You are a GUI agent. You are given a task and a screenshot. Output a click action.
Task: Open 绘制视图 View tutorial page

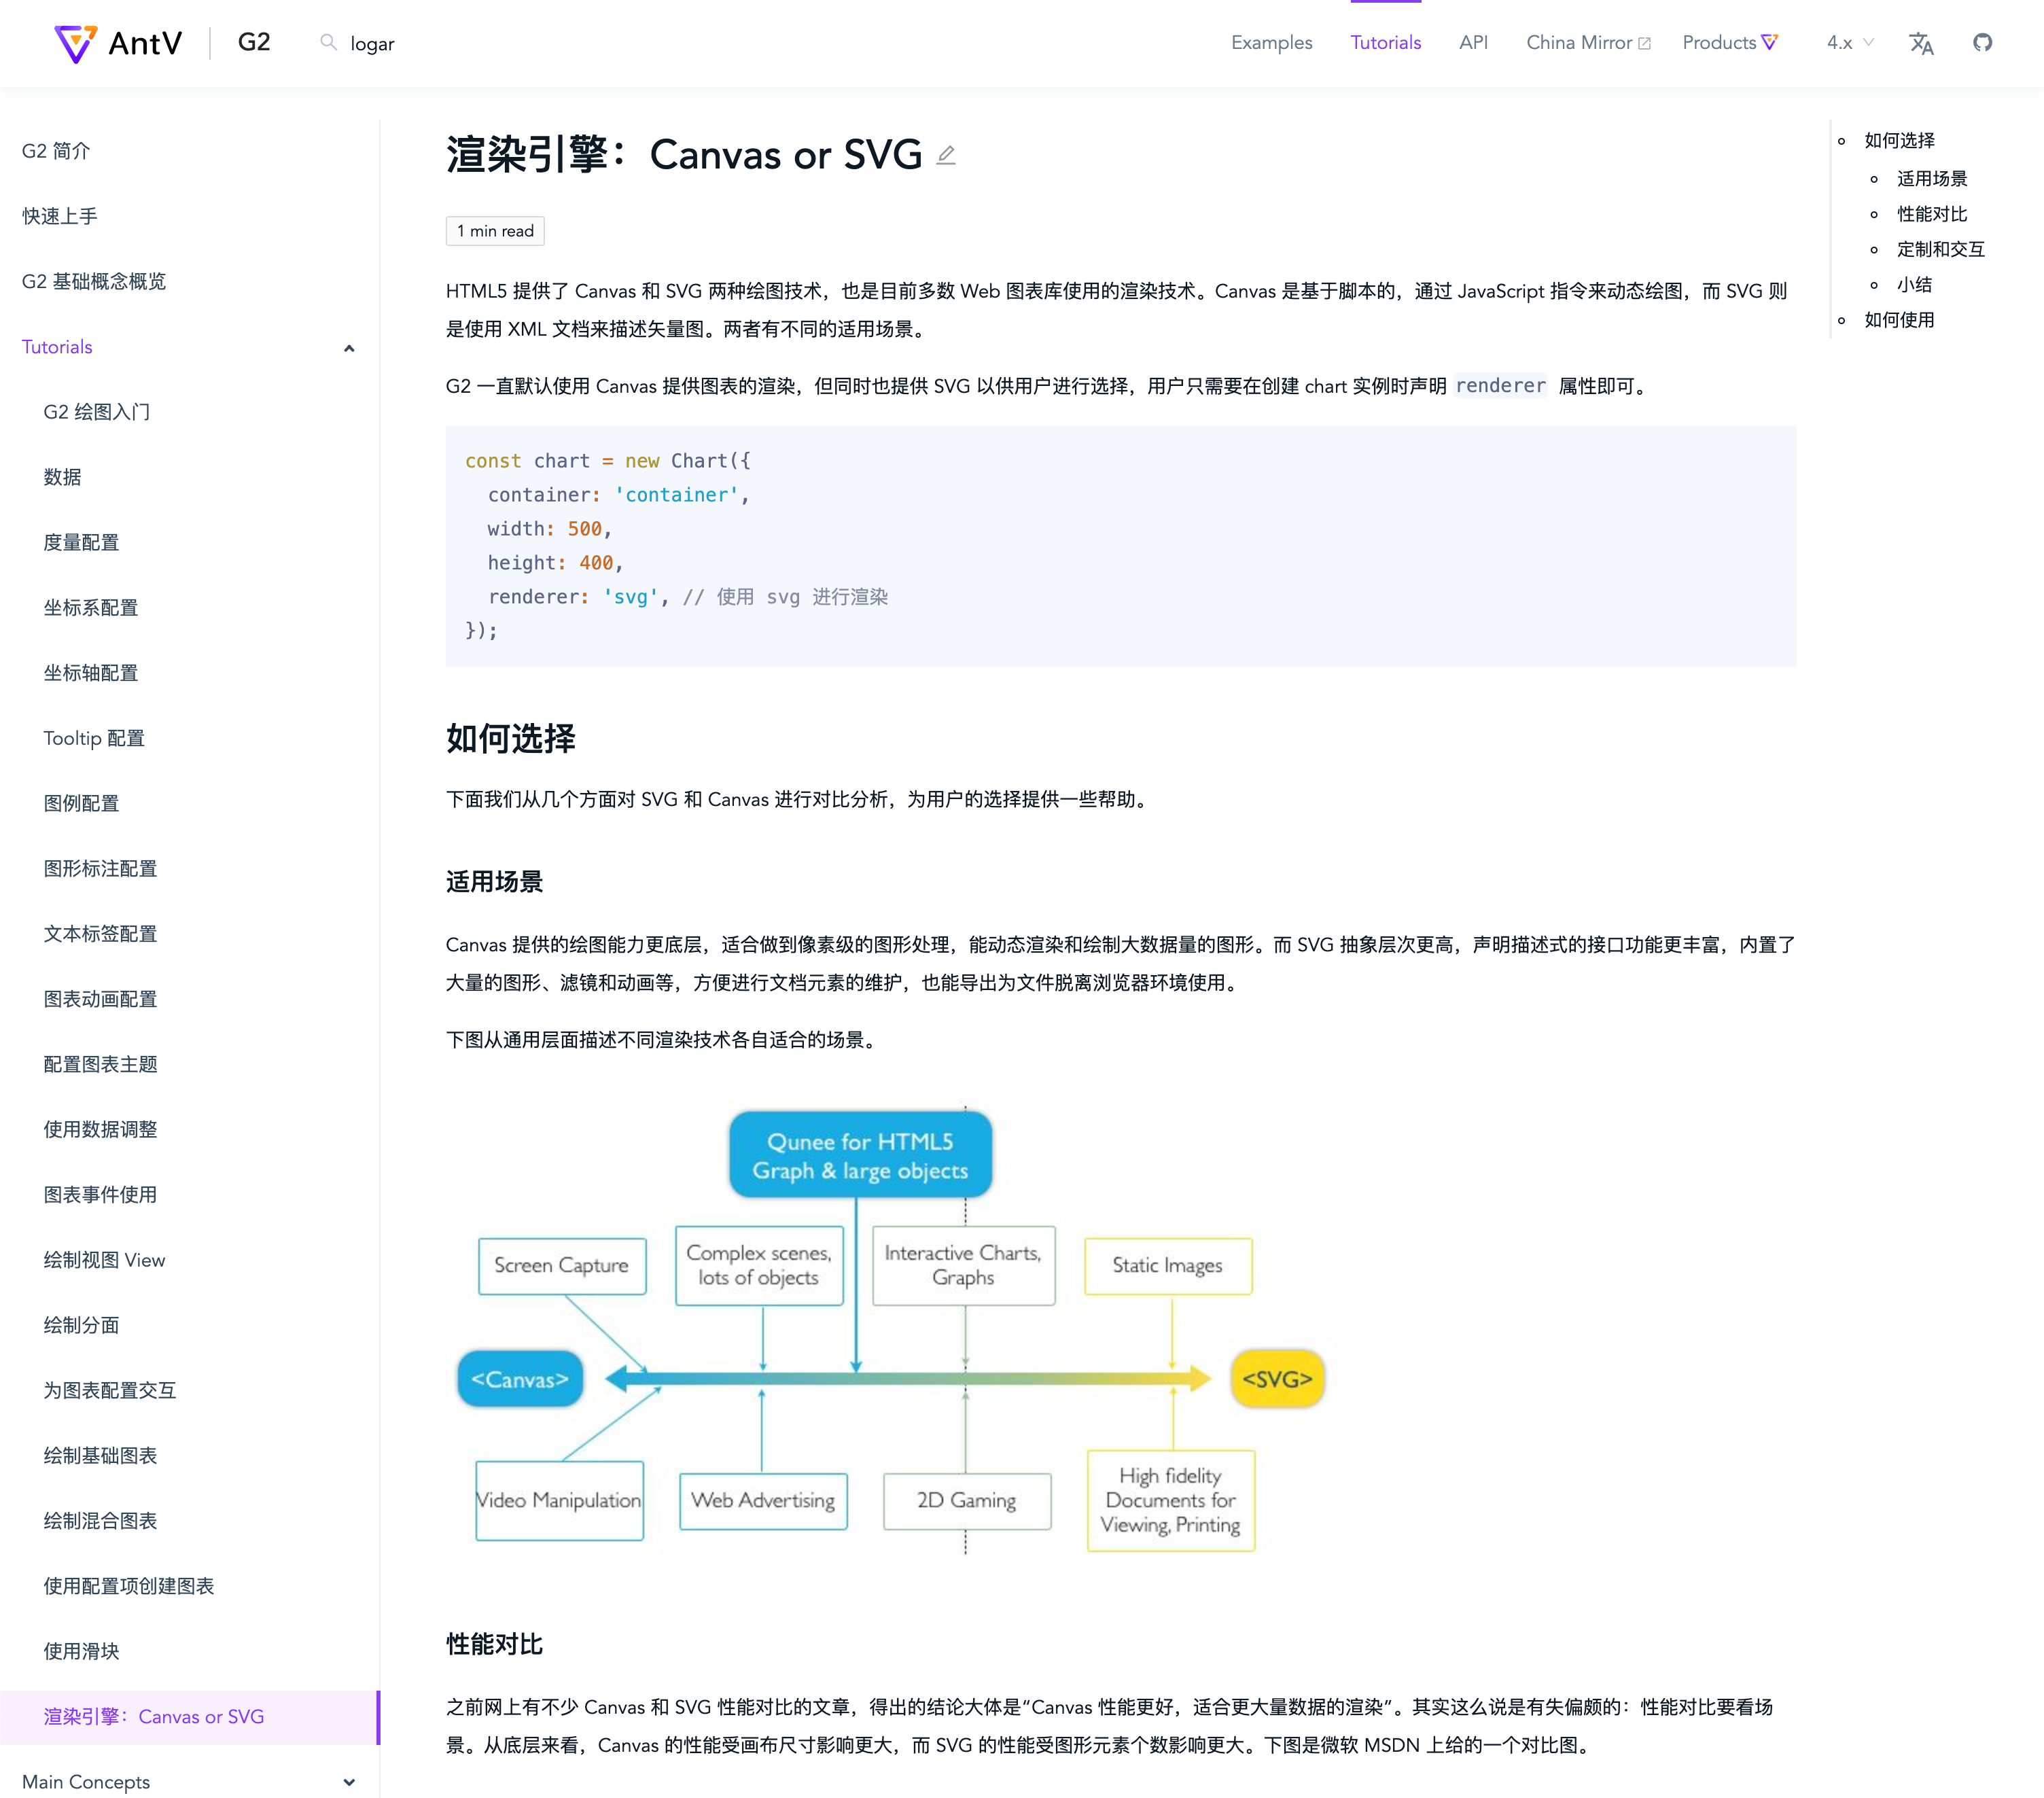[104, 1260]
